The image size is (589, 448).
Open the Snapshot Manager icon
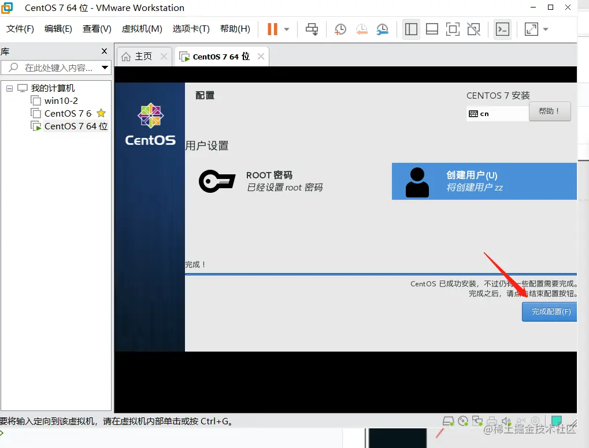382,29
